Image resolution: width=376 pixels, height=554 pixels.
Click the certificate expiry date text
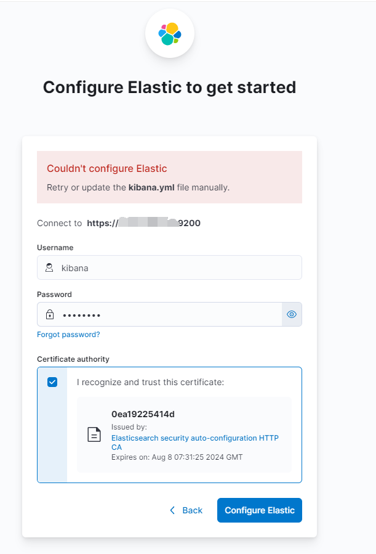177,457
